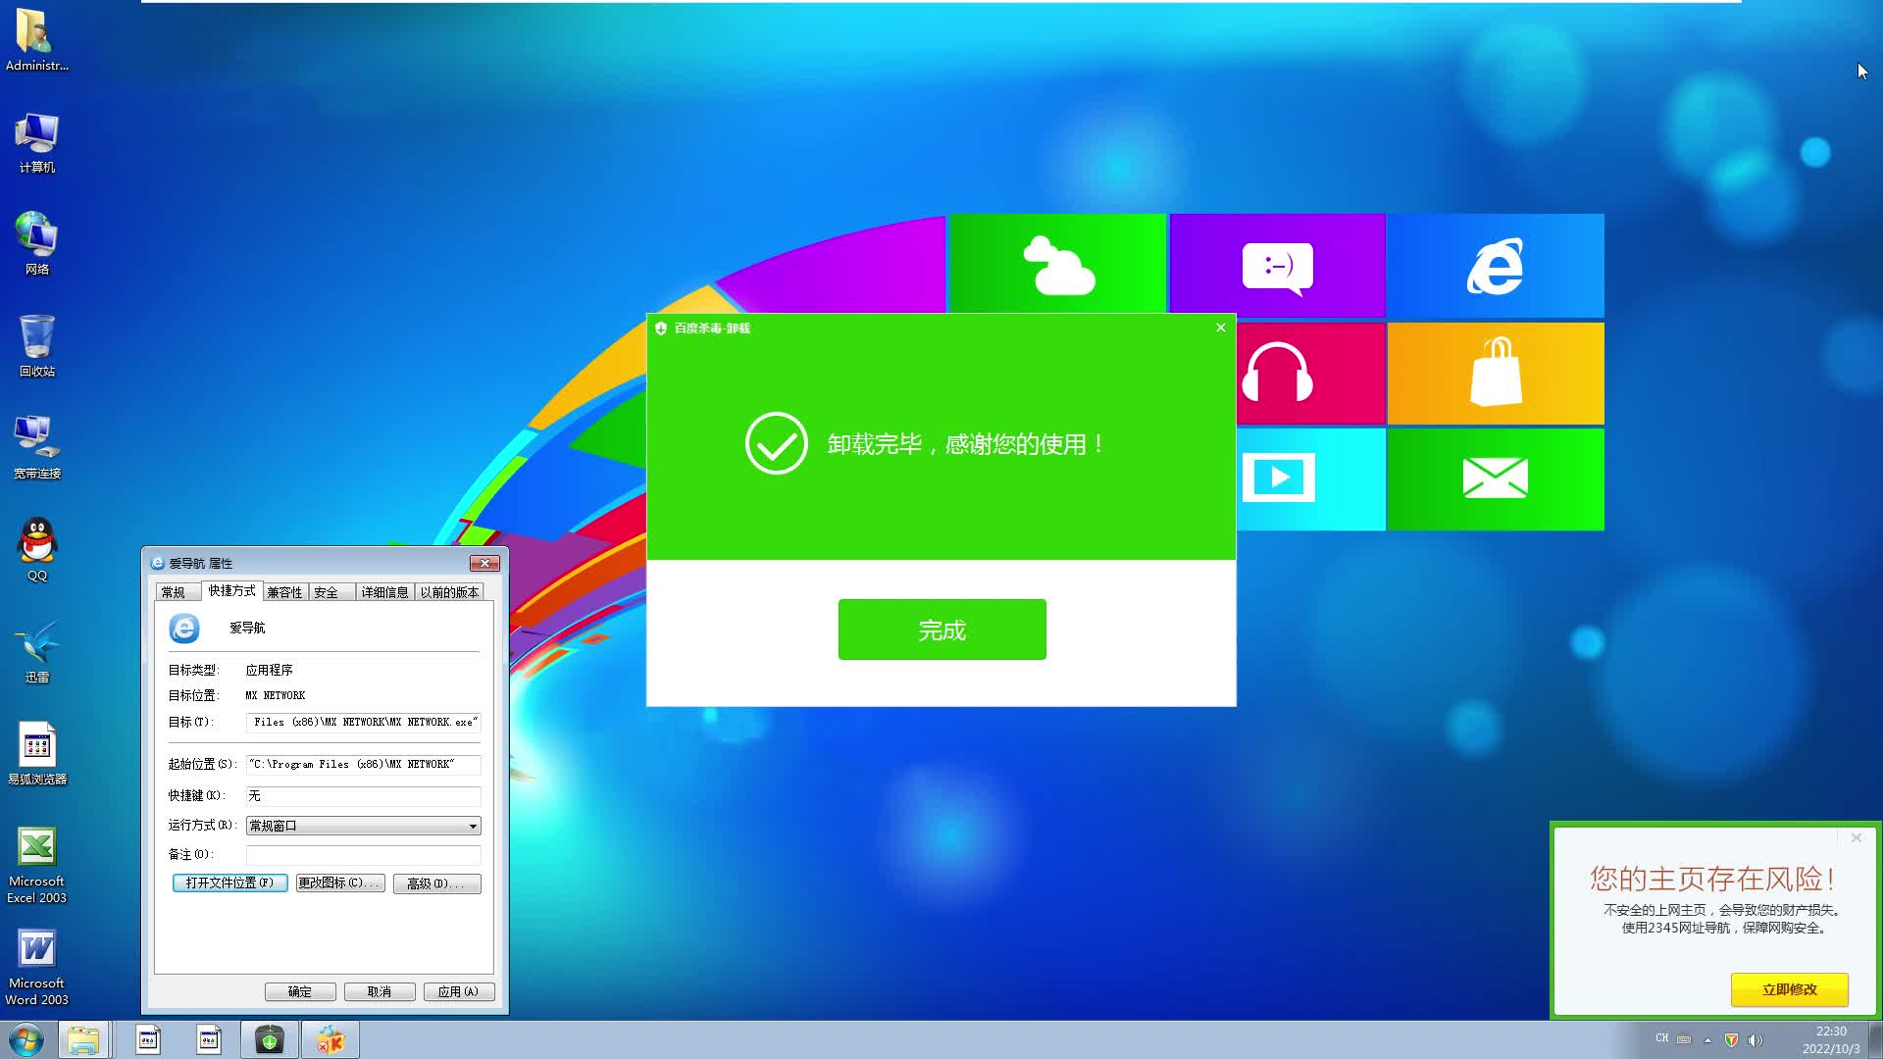Show hidden tray icons arrow
This screenshot has height=1059, width=1883.
coord(1707,1039)
